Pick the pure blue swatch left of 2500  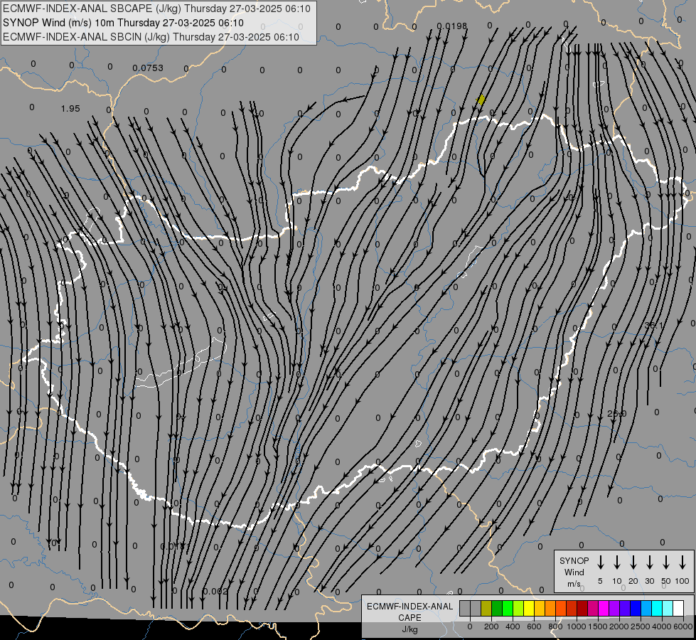click(x=636, y=608)
